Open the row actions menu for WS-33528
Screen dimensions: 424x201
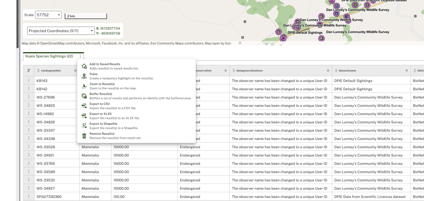coord(29,147)
